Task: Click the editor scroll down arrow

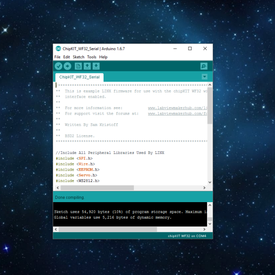Action: [x=210, y=182]
